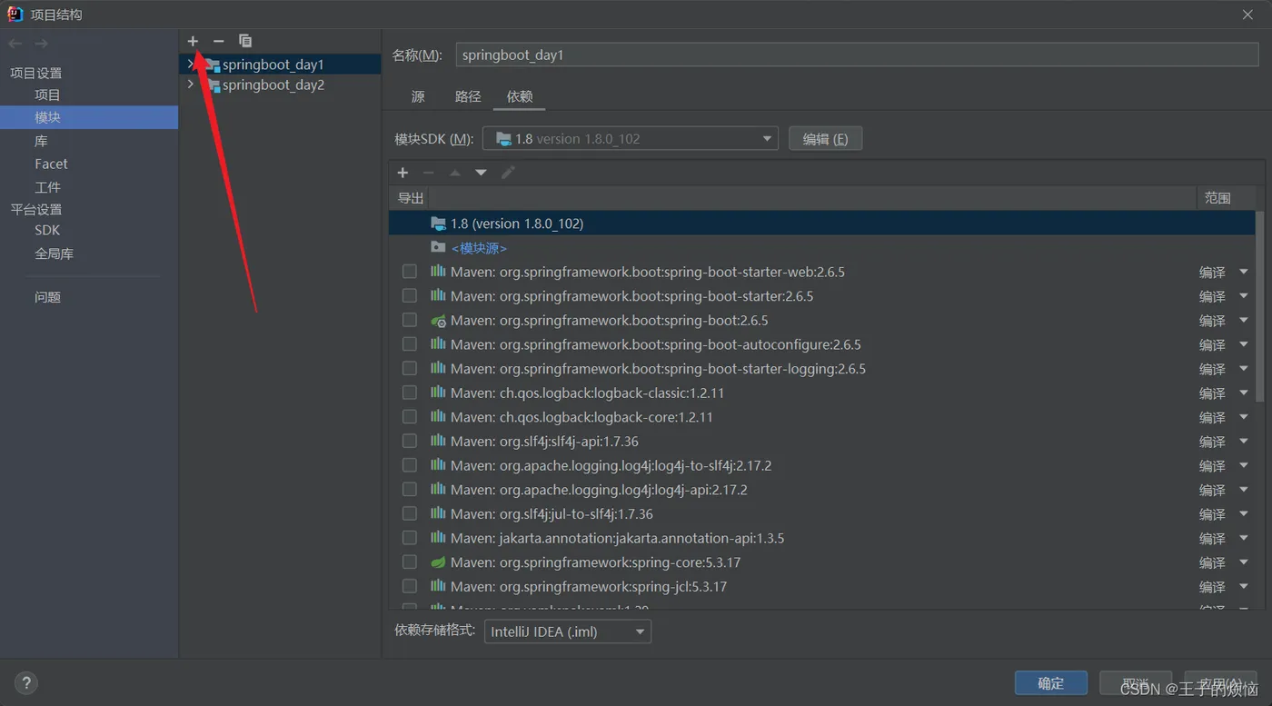Image resolution: width=1272 pixels, height=706 pixels.
Task: Select the springboot_day1 module in tree
Action: click(281, 65)
